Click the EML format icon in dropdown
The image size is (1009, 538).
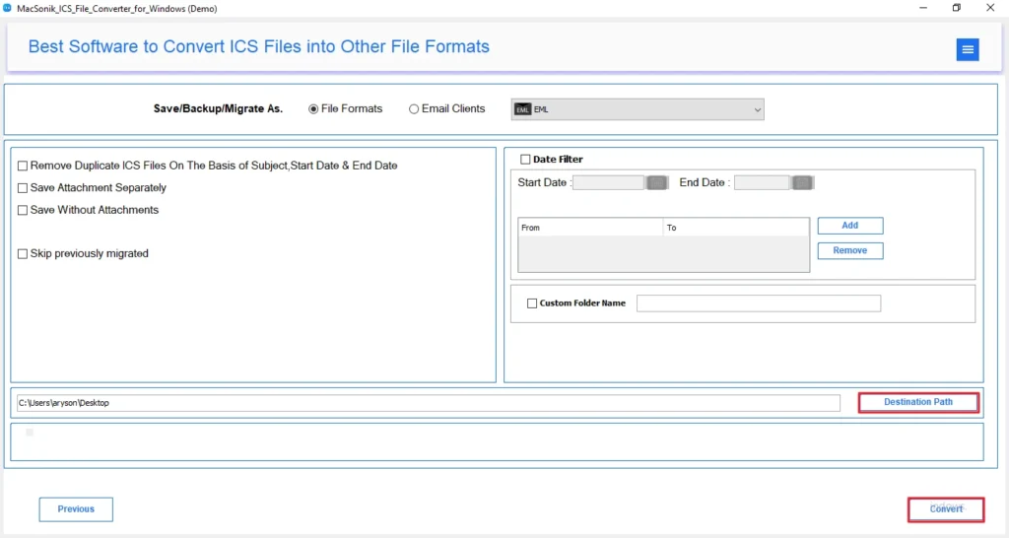(522, 109)
